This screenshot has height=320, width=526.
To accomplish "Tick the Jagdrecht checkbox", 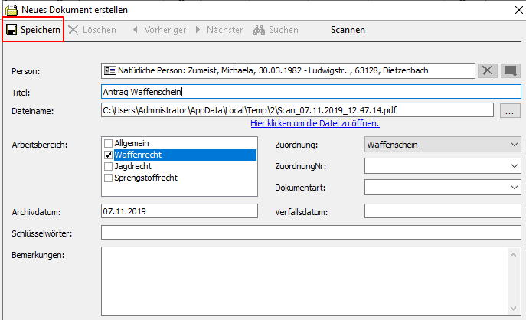I will point(108,166).
